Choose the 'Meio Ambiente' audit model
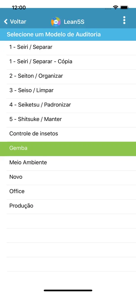The height and width of the screenshot is (294, 136). tap(68, 163)
